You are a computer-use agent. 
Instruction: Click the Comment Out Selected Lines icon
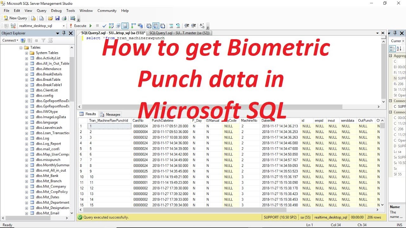(x=171, y=26)
